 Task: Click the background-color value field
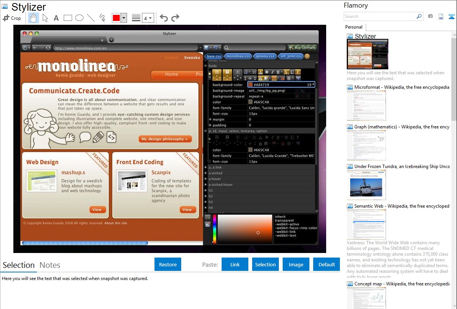coord(281,85)
